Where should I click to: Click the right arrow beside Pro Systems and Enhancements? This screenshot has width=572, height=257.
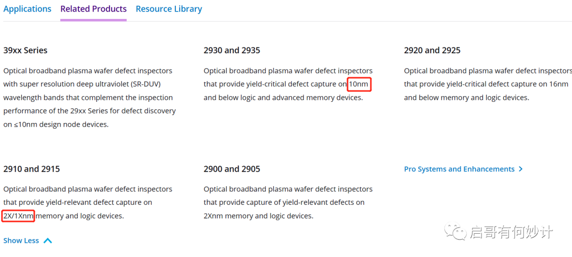[521, 169]
